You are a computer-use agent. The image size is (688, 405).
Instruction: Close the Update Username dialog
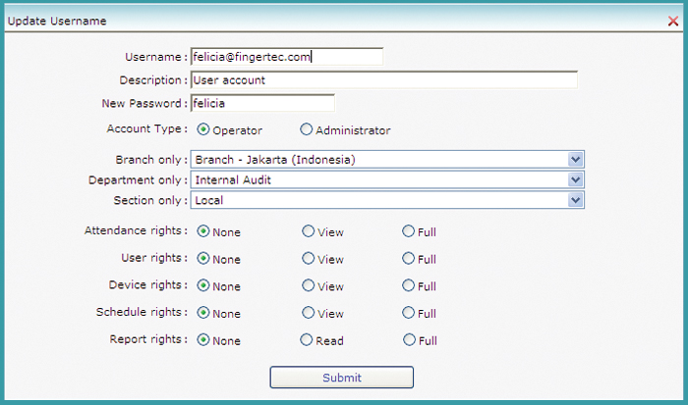coord(672,21)
